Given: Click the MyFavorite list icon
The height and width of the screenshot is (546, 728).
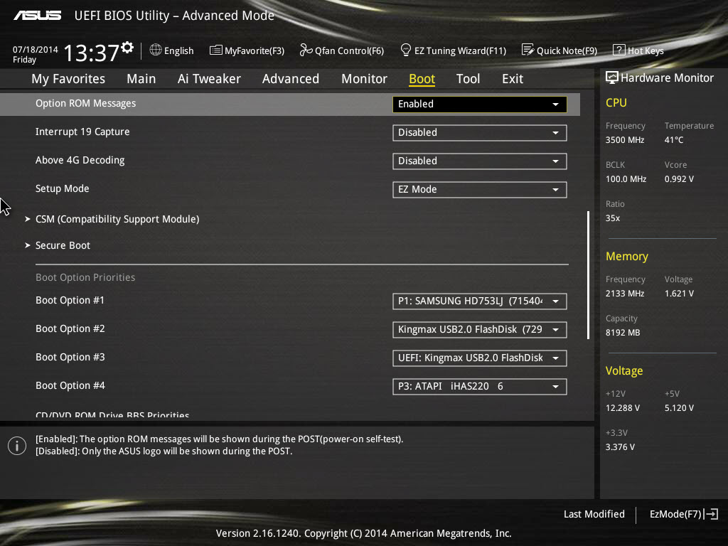Looking at the screenshot, I should point(215,50).
